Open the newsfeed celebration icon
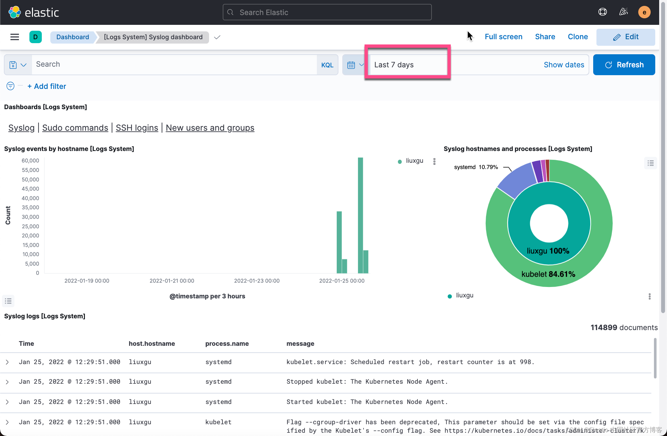 pos(623,12)
